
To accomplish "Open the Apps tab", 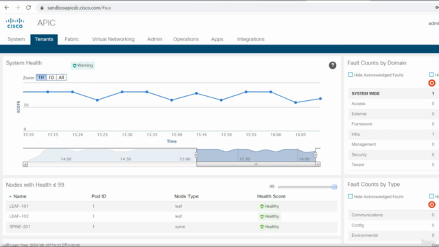I will pos(217,39).
